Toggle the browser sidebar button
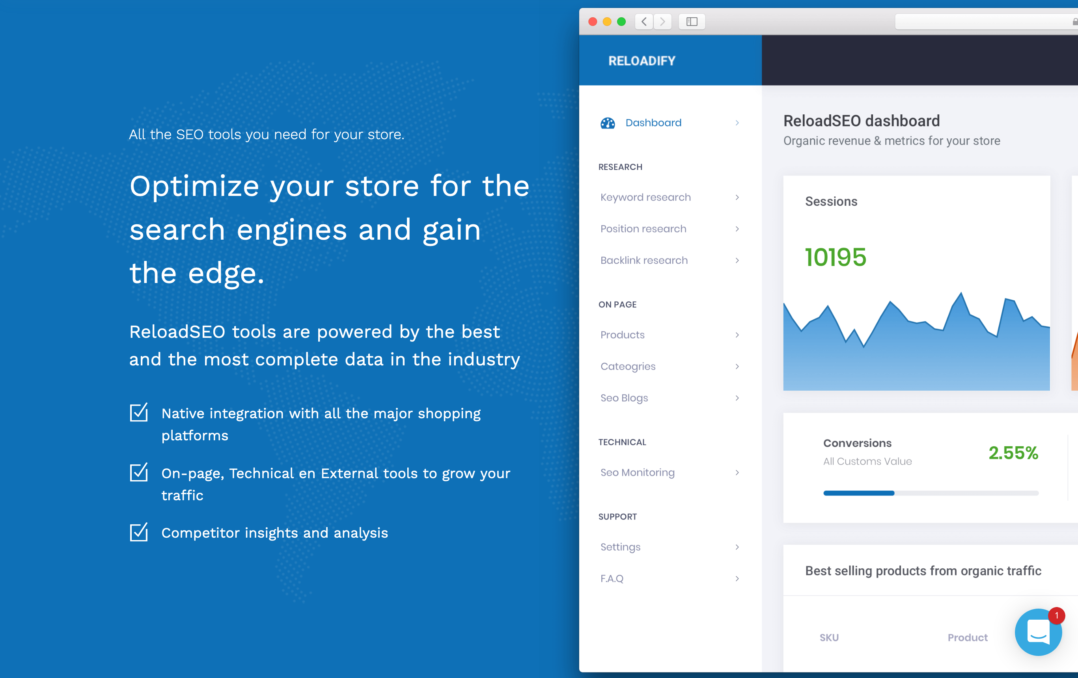Image resolution: width=1078 pixels, height=678 pixels. point(692,21)
